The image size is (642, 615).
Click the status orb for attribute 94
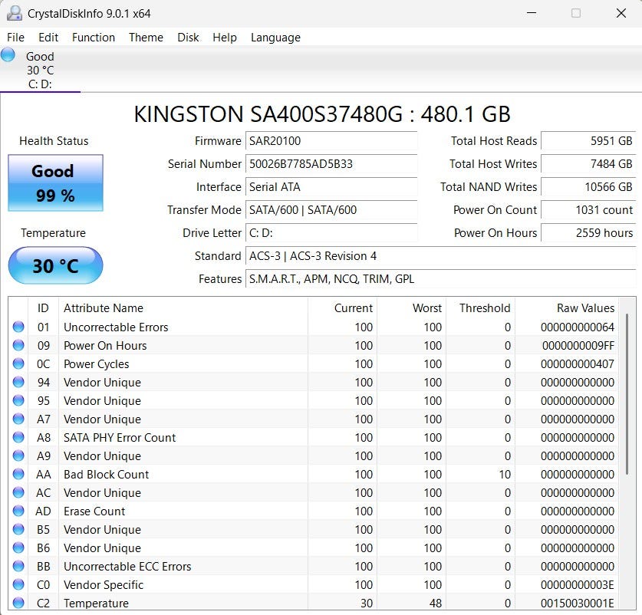coord(18,382)
